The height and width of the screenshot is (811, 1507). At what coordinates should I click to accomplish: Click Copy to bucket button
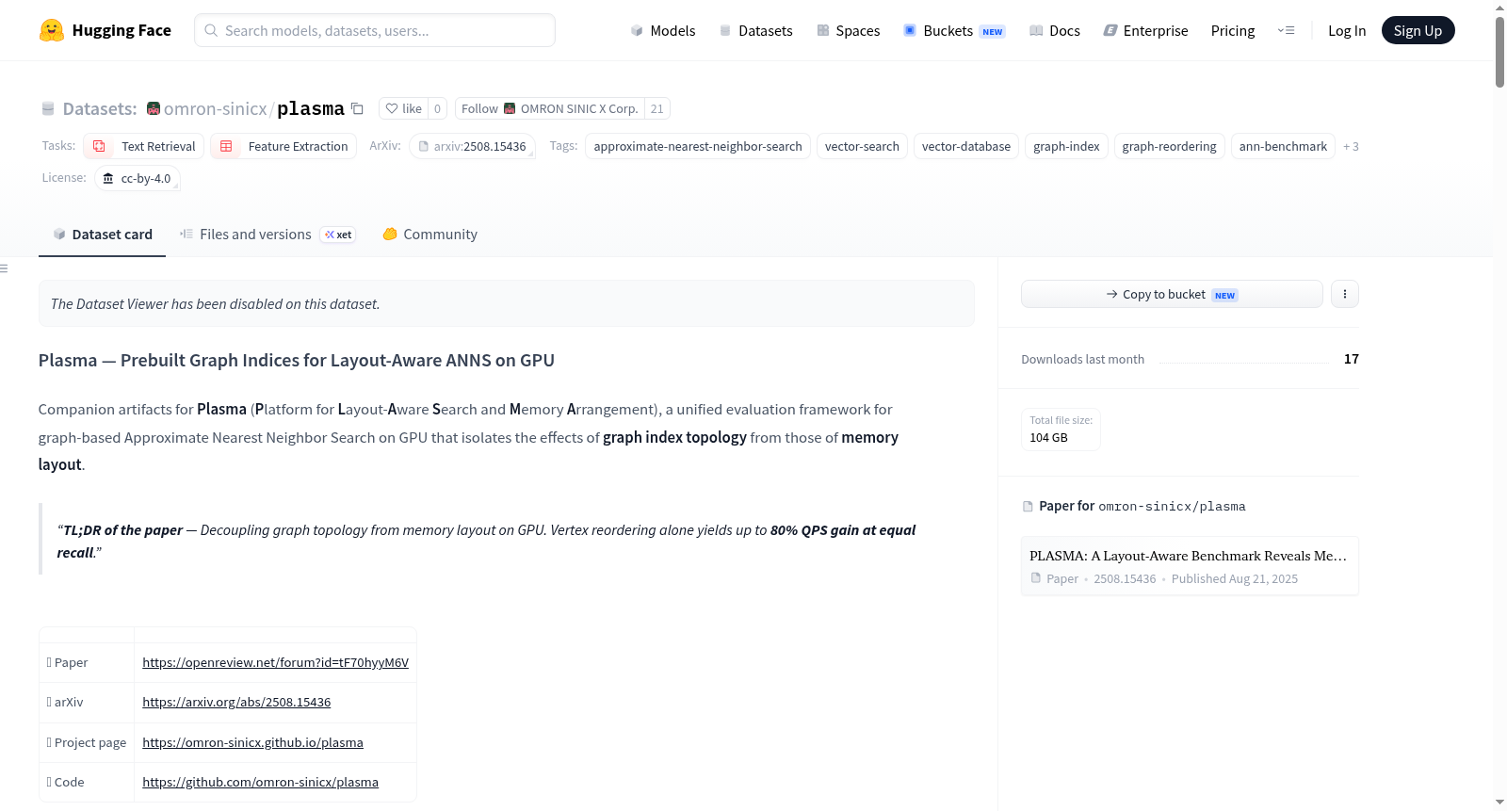[x=1172, y=294]
